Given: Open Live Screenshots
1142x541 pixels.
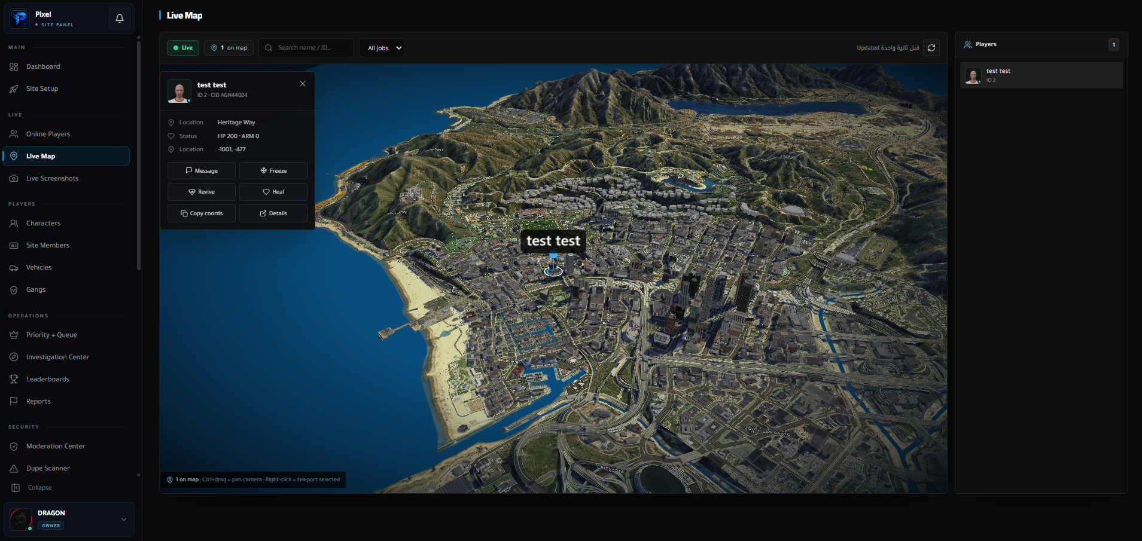Looking at the screenshot, I should pos(66,178).
